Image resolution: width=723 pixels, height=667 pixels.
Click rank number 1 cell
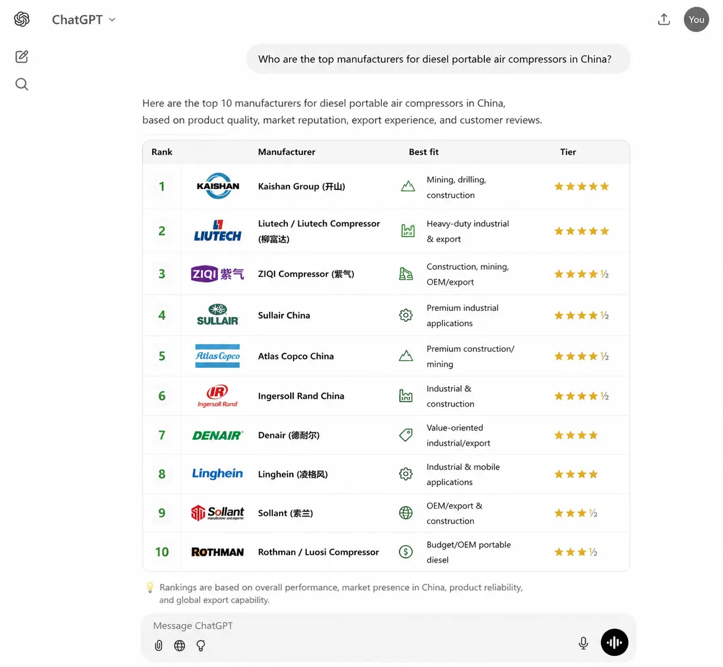(x=162, y=186)
